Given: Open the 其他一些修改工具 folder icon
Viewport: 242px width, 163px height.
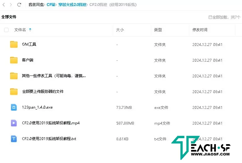Looking at the screenshot, I should click(x=14, y=76).
